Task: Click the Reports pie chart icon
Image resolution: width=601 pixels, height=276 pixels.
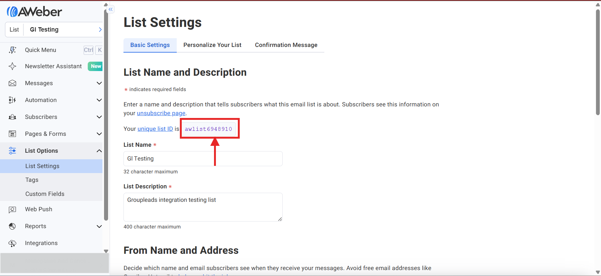Action: (x=13, y=226)
